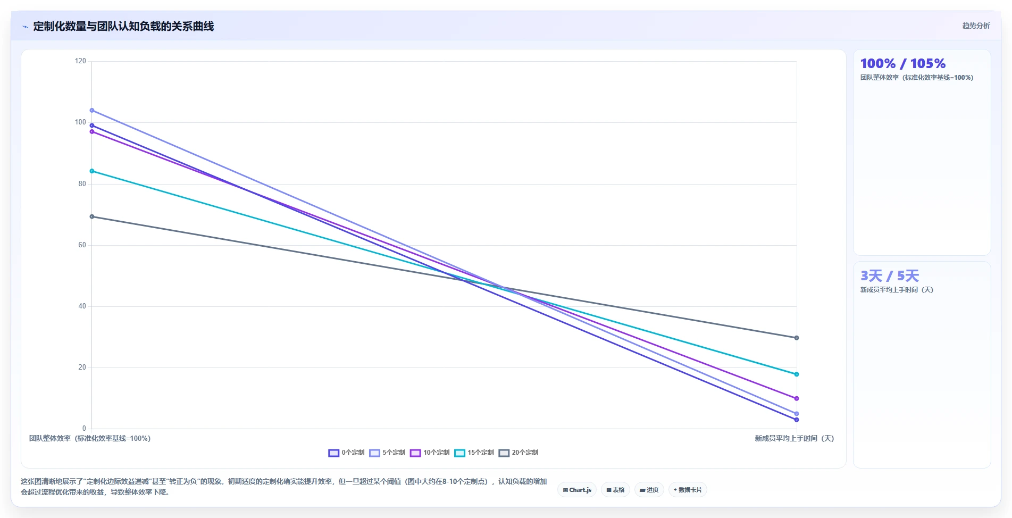Toggle the 10个定制 series in the legend
Viewport: 1012px width, 518px height.
coord(430,453)
